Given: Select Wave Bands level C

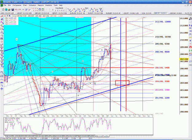Looking at the screenshot, I should click(64, 10).
